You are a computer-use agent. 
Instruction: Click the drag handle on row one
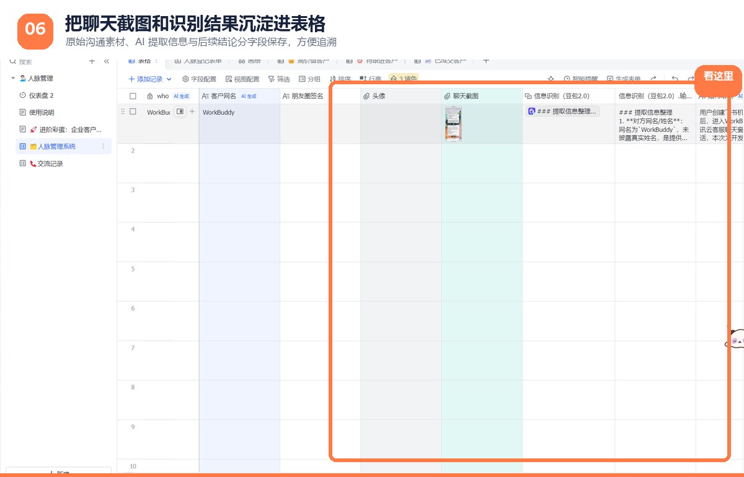click(x=123, y=112)
